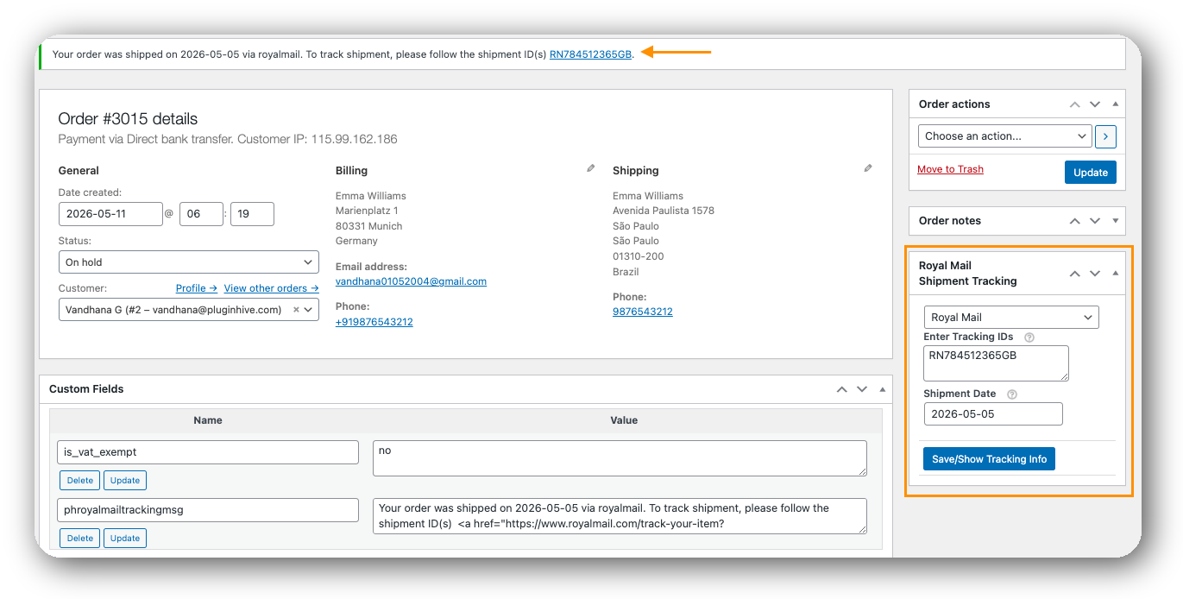Move Custom Fields panel up
The image size is (1183, 599).
tap(841, 389)
